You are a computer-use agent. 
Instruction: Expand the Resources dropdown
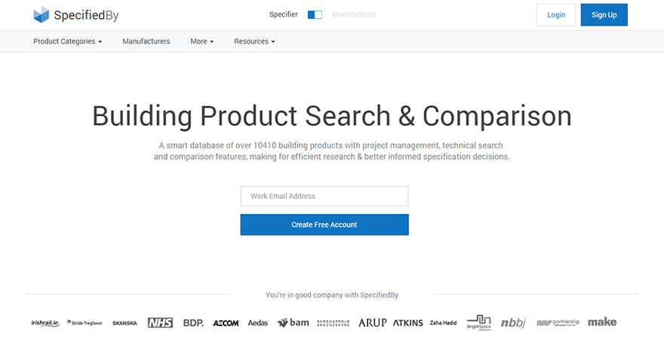pos(254,41)
